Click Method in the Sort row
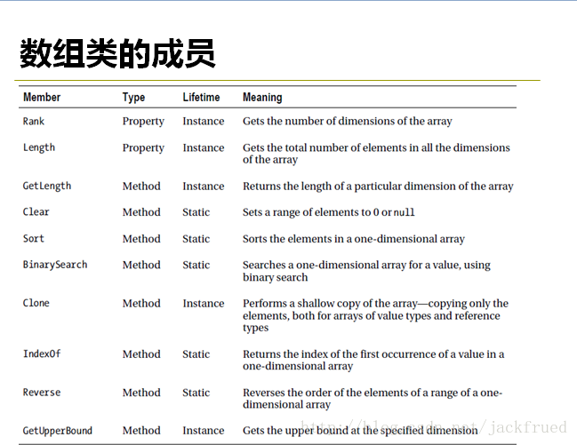 [141, 239]
